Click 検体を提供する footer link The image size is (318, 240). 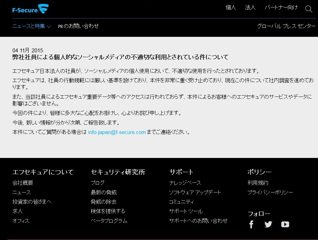[108, 211]
